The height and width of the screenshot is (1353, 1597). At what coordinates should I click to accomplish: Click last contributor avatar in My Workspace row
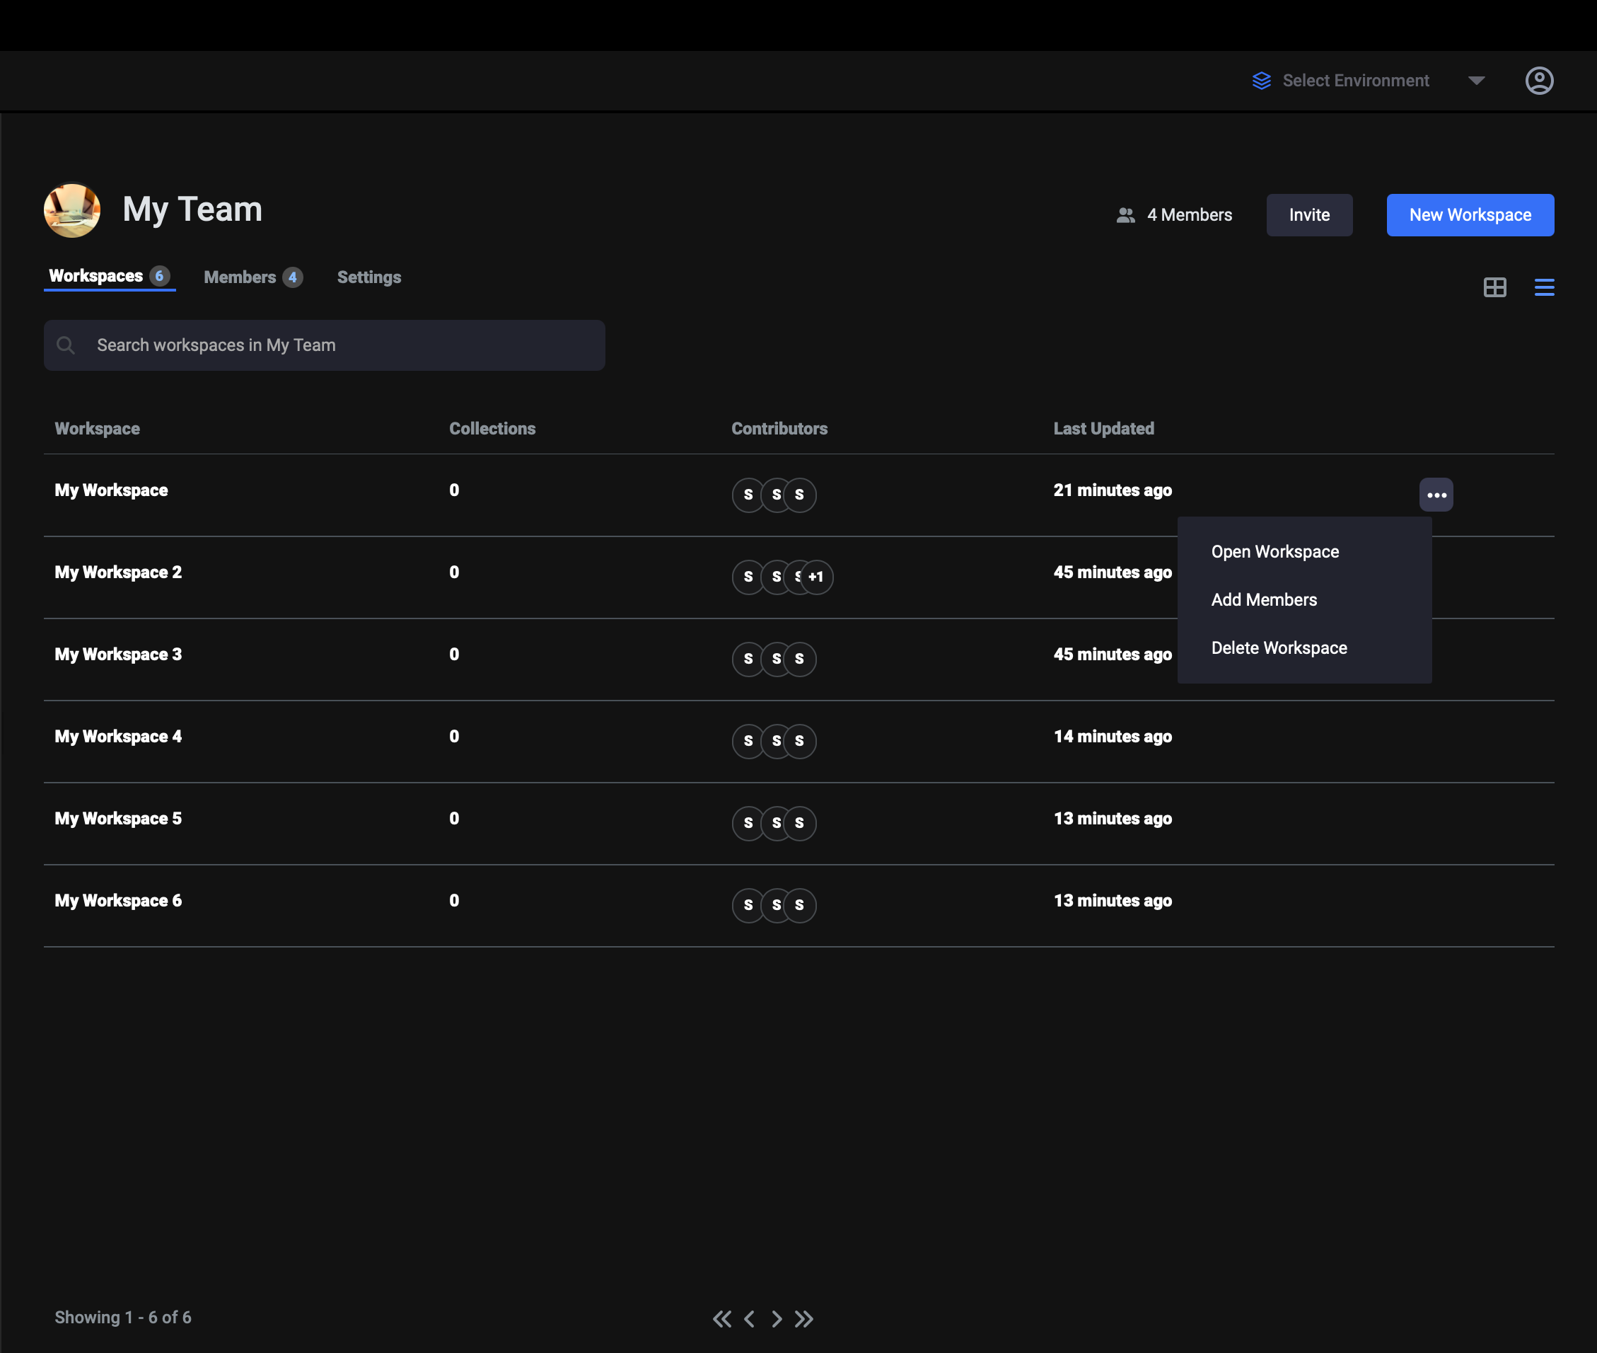(x=800, y=495)
